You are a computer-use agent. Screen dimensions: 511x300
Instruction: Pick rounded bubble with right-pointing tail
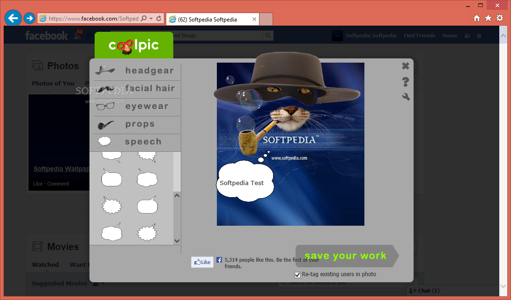click(x=147, y=205)
